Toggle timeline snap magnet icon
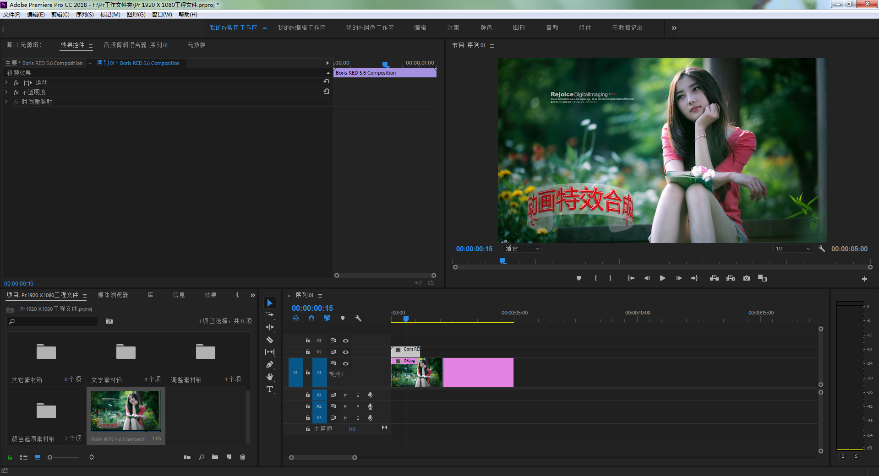879x476 pixels. (x=311, y=318)
